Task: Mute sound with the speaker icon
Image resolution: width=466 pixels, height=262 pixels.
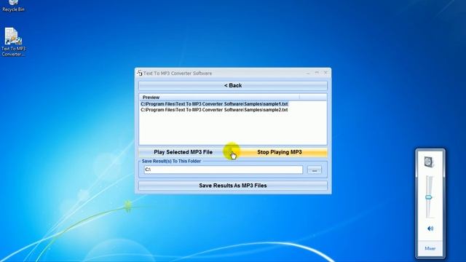Action: [430, 229]
